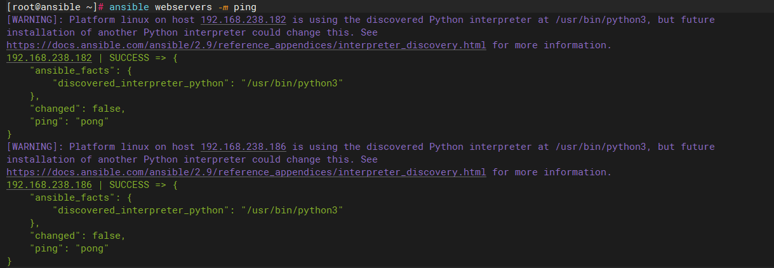This screenshot has height=268, width=774.
Task: Click "ansible_facts" key in the 192.168.238.186 result
Action: click(72, 198)
